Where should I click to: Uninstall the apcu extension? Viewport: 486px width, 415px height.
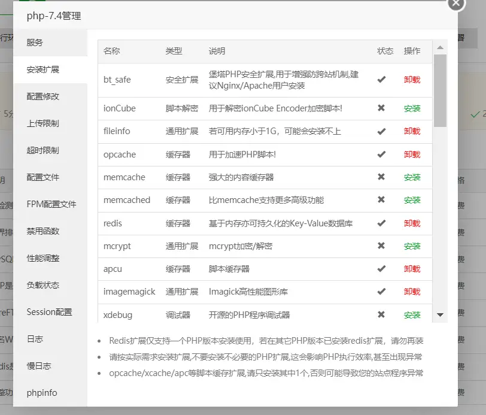click(x=412, y=269)
